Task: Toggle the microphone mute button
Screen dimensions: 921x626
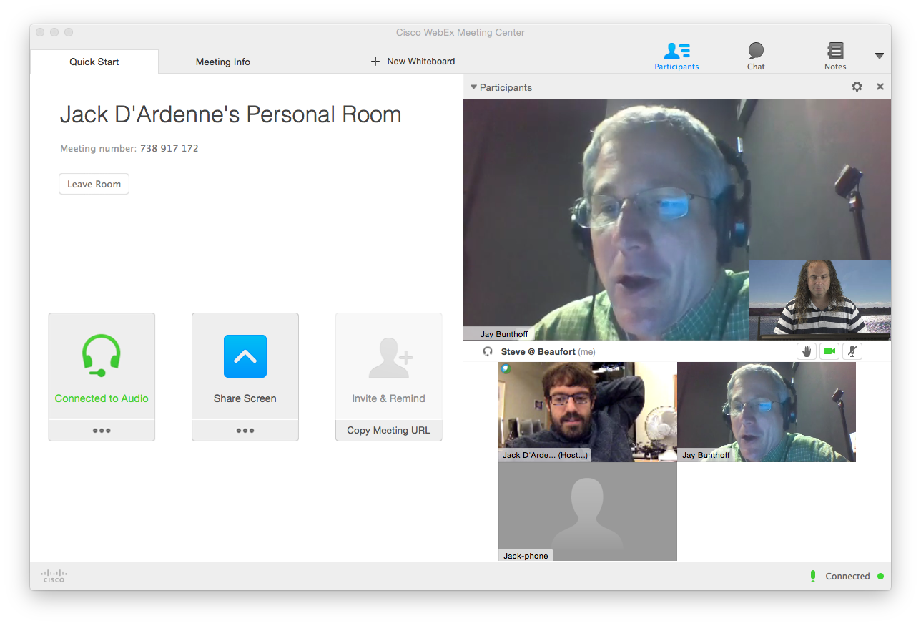Action: click(x=852, y=351)
